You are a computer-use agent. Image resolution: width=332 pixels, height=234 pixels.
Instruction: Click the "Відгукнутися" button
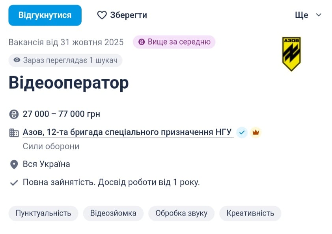coord(45,15)
